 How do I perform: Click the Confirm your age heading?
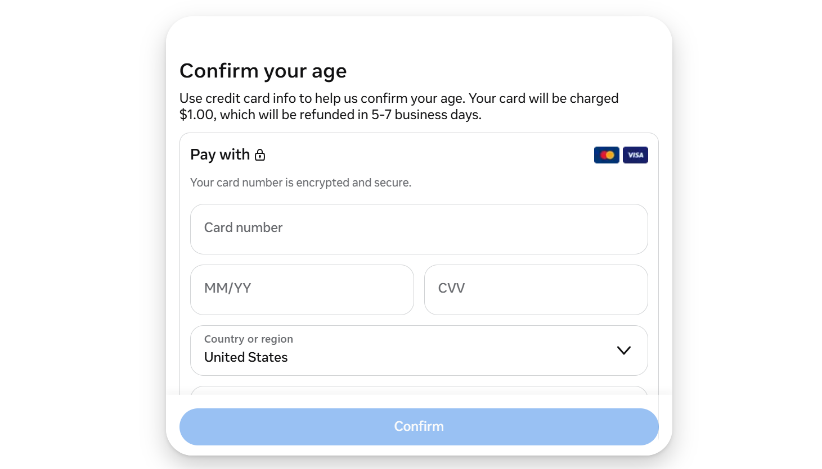(x=263, y=71)
